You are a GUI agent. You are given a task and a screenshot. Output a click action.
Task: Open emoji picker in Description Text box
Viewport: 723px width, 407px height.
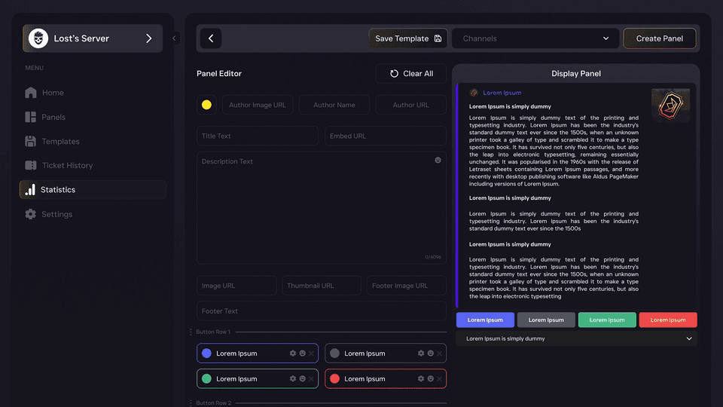(x=438, y=160)
